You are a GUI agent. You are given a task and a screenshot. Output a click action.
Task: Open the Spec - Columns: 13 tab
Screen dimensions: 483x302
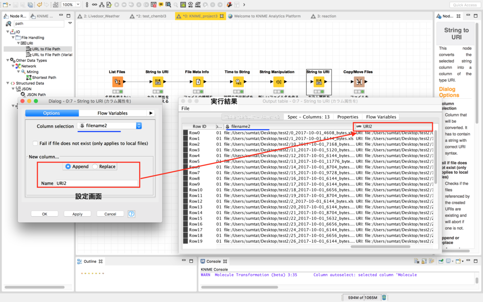pos(308,117)
